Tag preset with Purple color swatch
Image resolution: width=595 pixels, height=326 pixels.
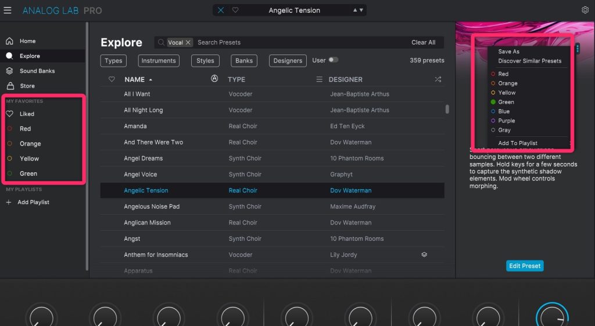click(506, 121)
